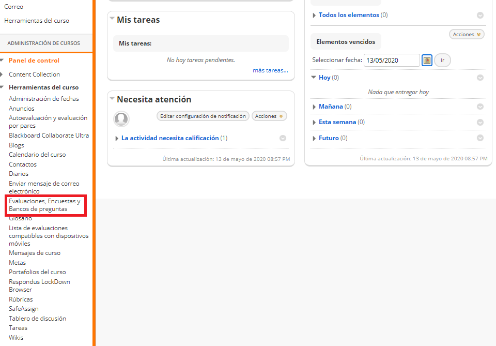Collapse the Mis tareas module

pos(112,19)
